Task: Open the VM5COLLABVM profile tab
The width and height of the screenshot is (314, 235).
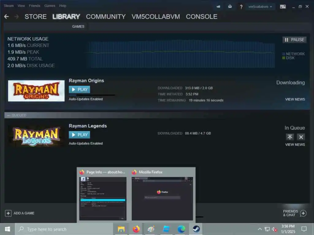Action: 155,17
